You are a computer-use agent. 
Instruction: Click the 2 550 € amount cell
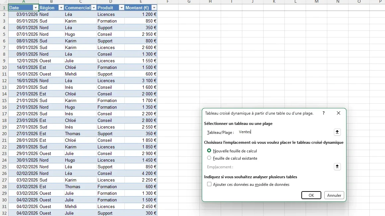pyautogui.click(x=141, y=127)
